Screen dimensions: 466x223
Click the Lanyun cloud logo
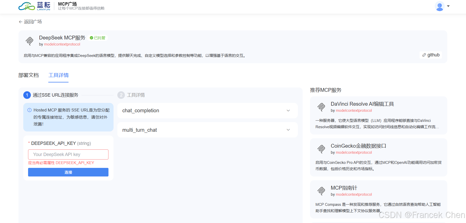[x=34, y=6]
